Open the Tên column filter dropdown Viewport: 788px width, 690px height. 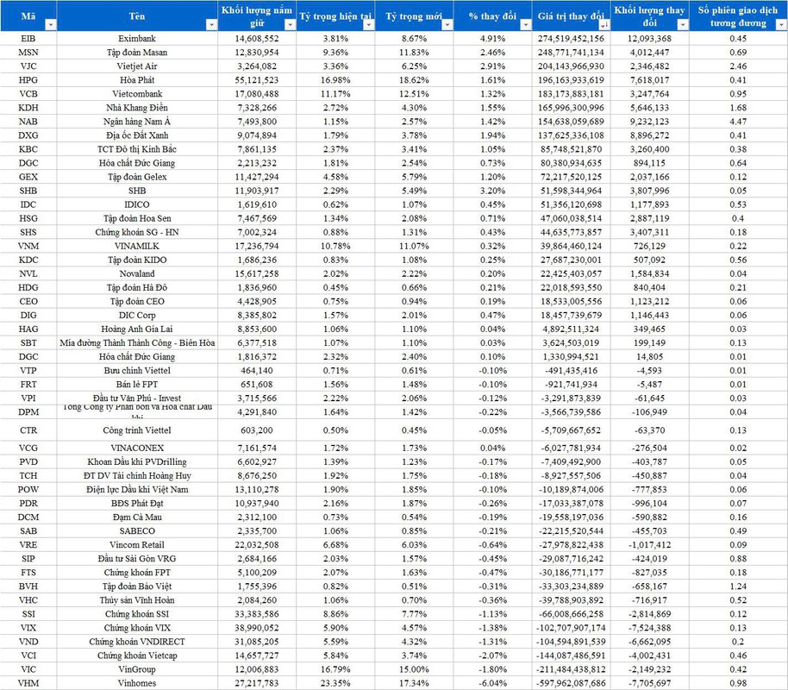(211, 25)
